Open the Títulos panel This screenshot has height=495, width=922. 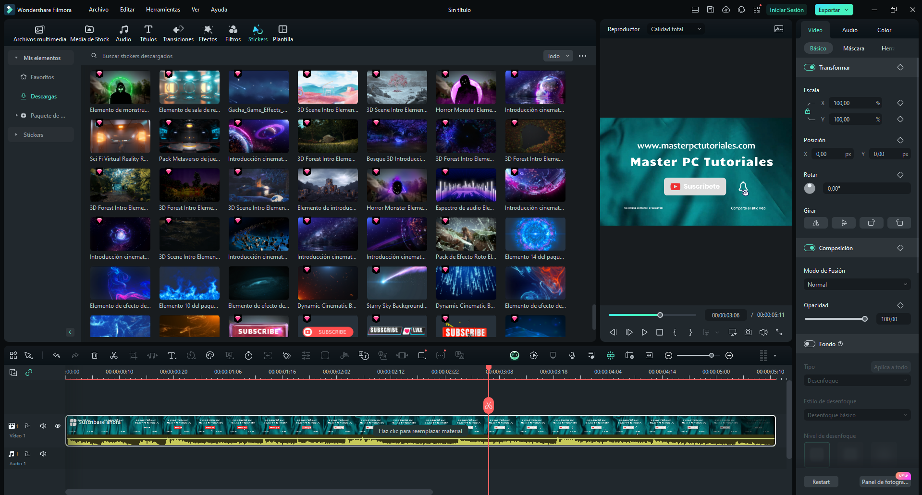(148, 34)
